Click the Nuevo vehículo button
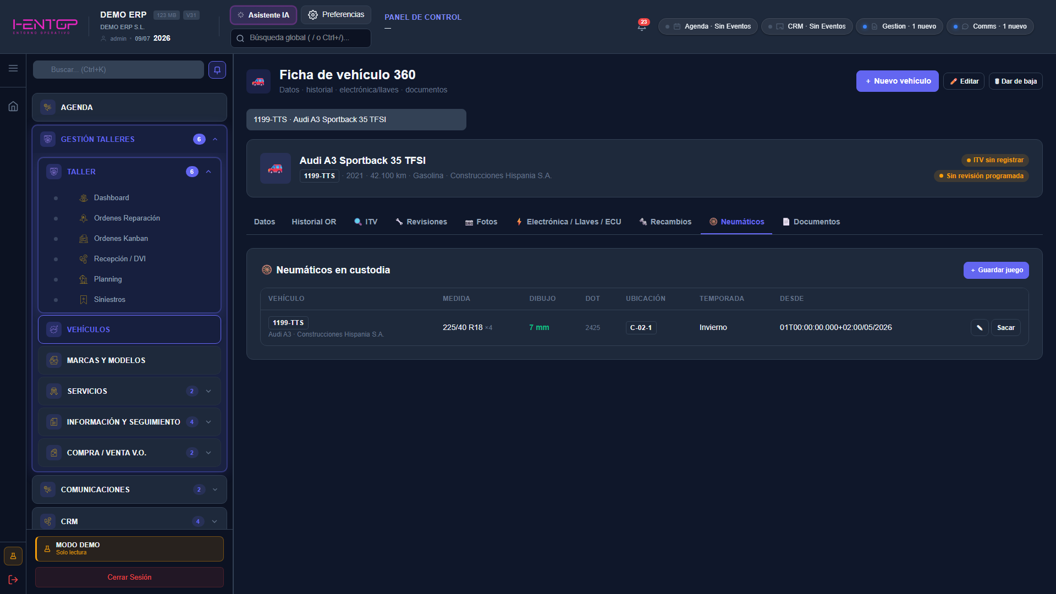Image resolution: width=1056 pixels, height=594 pixels. [x=898, y=81]
